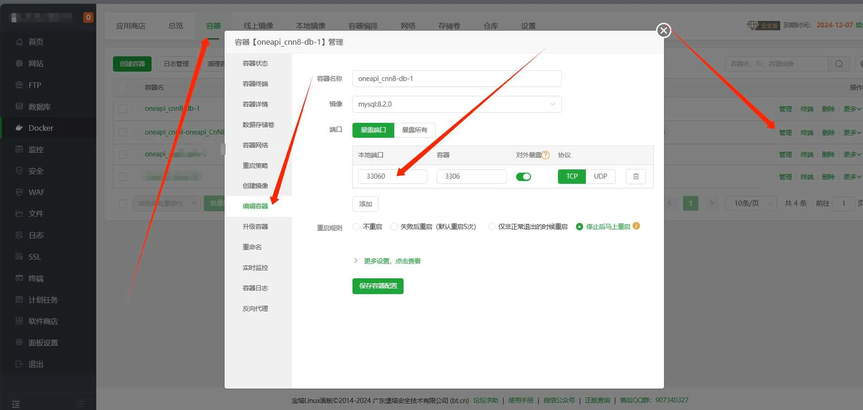Image resolution: width=863 pixels, height=410 pixels.
Task: Click the 数据库 database icon in sidebar
Action: coord(19,107)
